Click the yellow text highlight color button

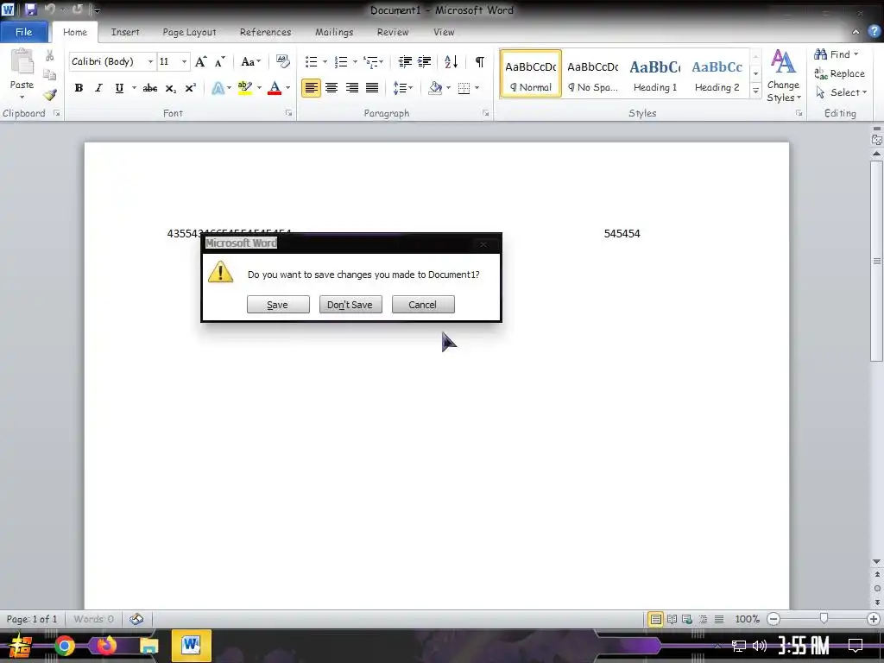[x=245, y=88]
